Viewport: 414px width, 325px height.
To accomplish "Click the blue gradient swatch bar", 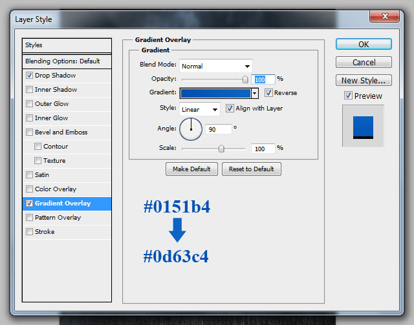I will tap(215, 94).
